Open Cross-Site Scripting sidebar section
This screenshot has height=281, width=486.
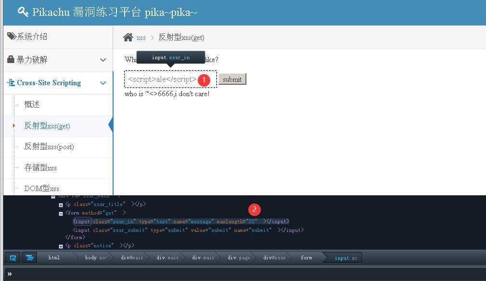58,83
